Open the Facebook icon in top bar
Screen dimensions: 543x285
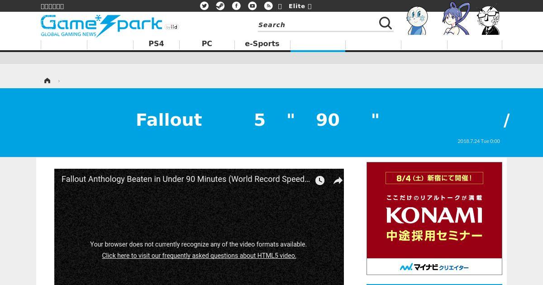pos(236,6)
